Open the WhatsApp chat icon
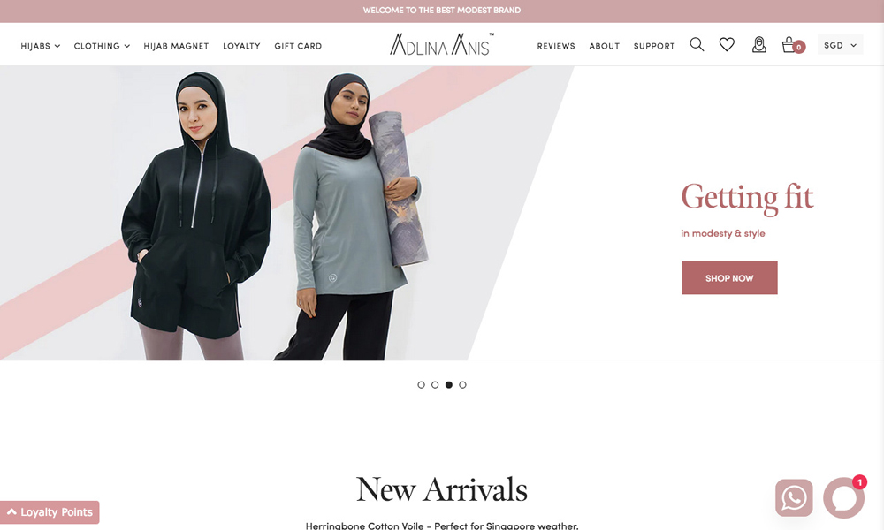 [794, 498]
